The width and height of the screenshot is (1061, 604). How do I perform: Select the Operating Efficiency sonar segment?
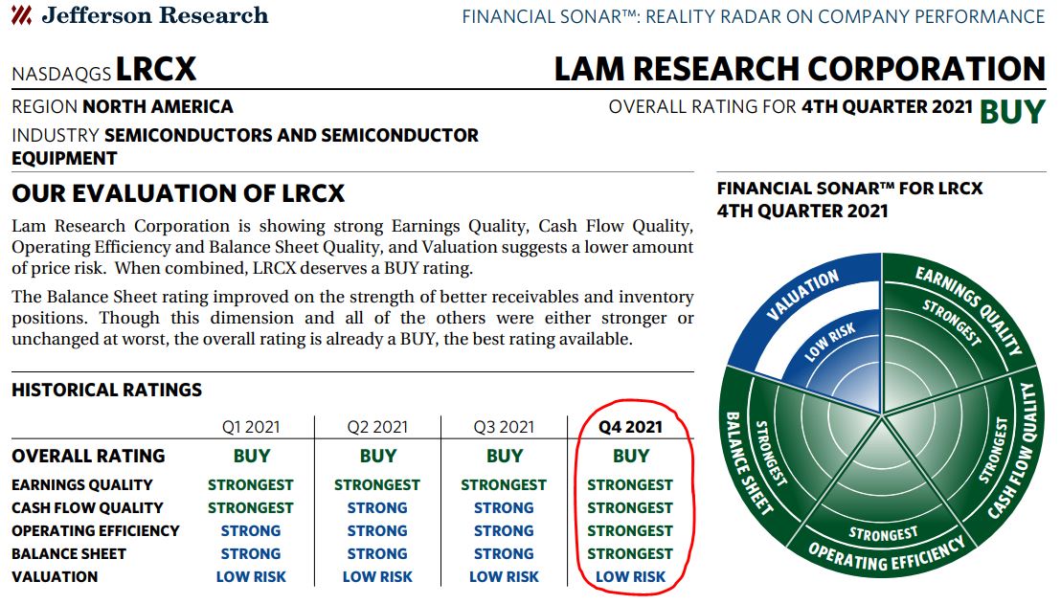tap(883, 514)
